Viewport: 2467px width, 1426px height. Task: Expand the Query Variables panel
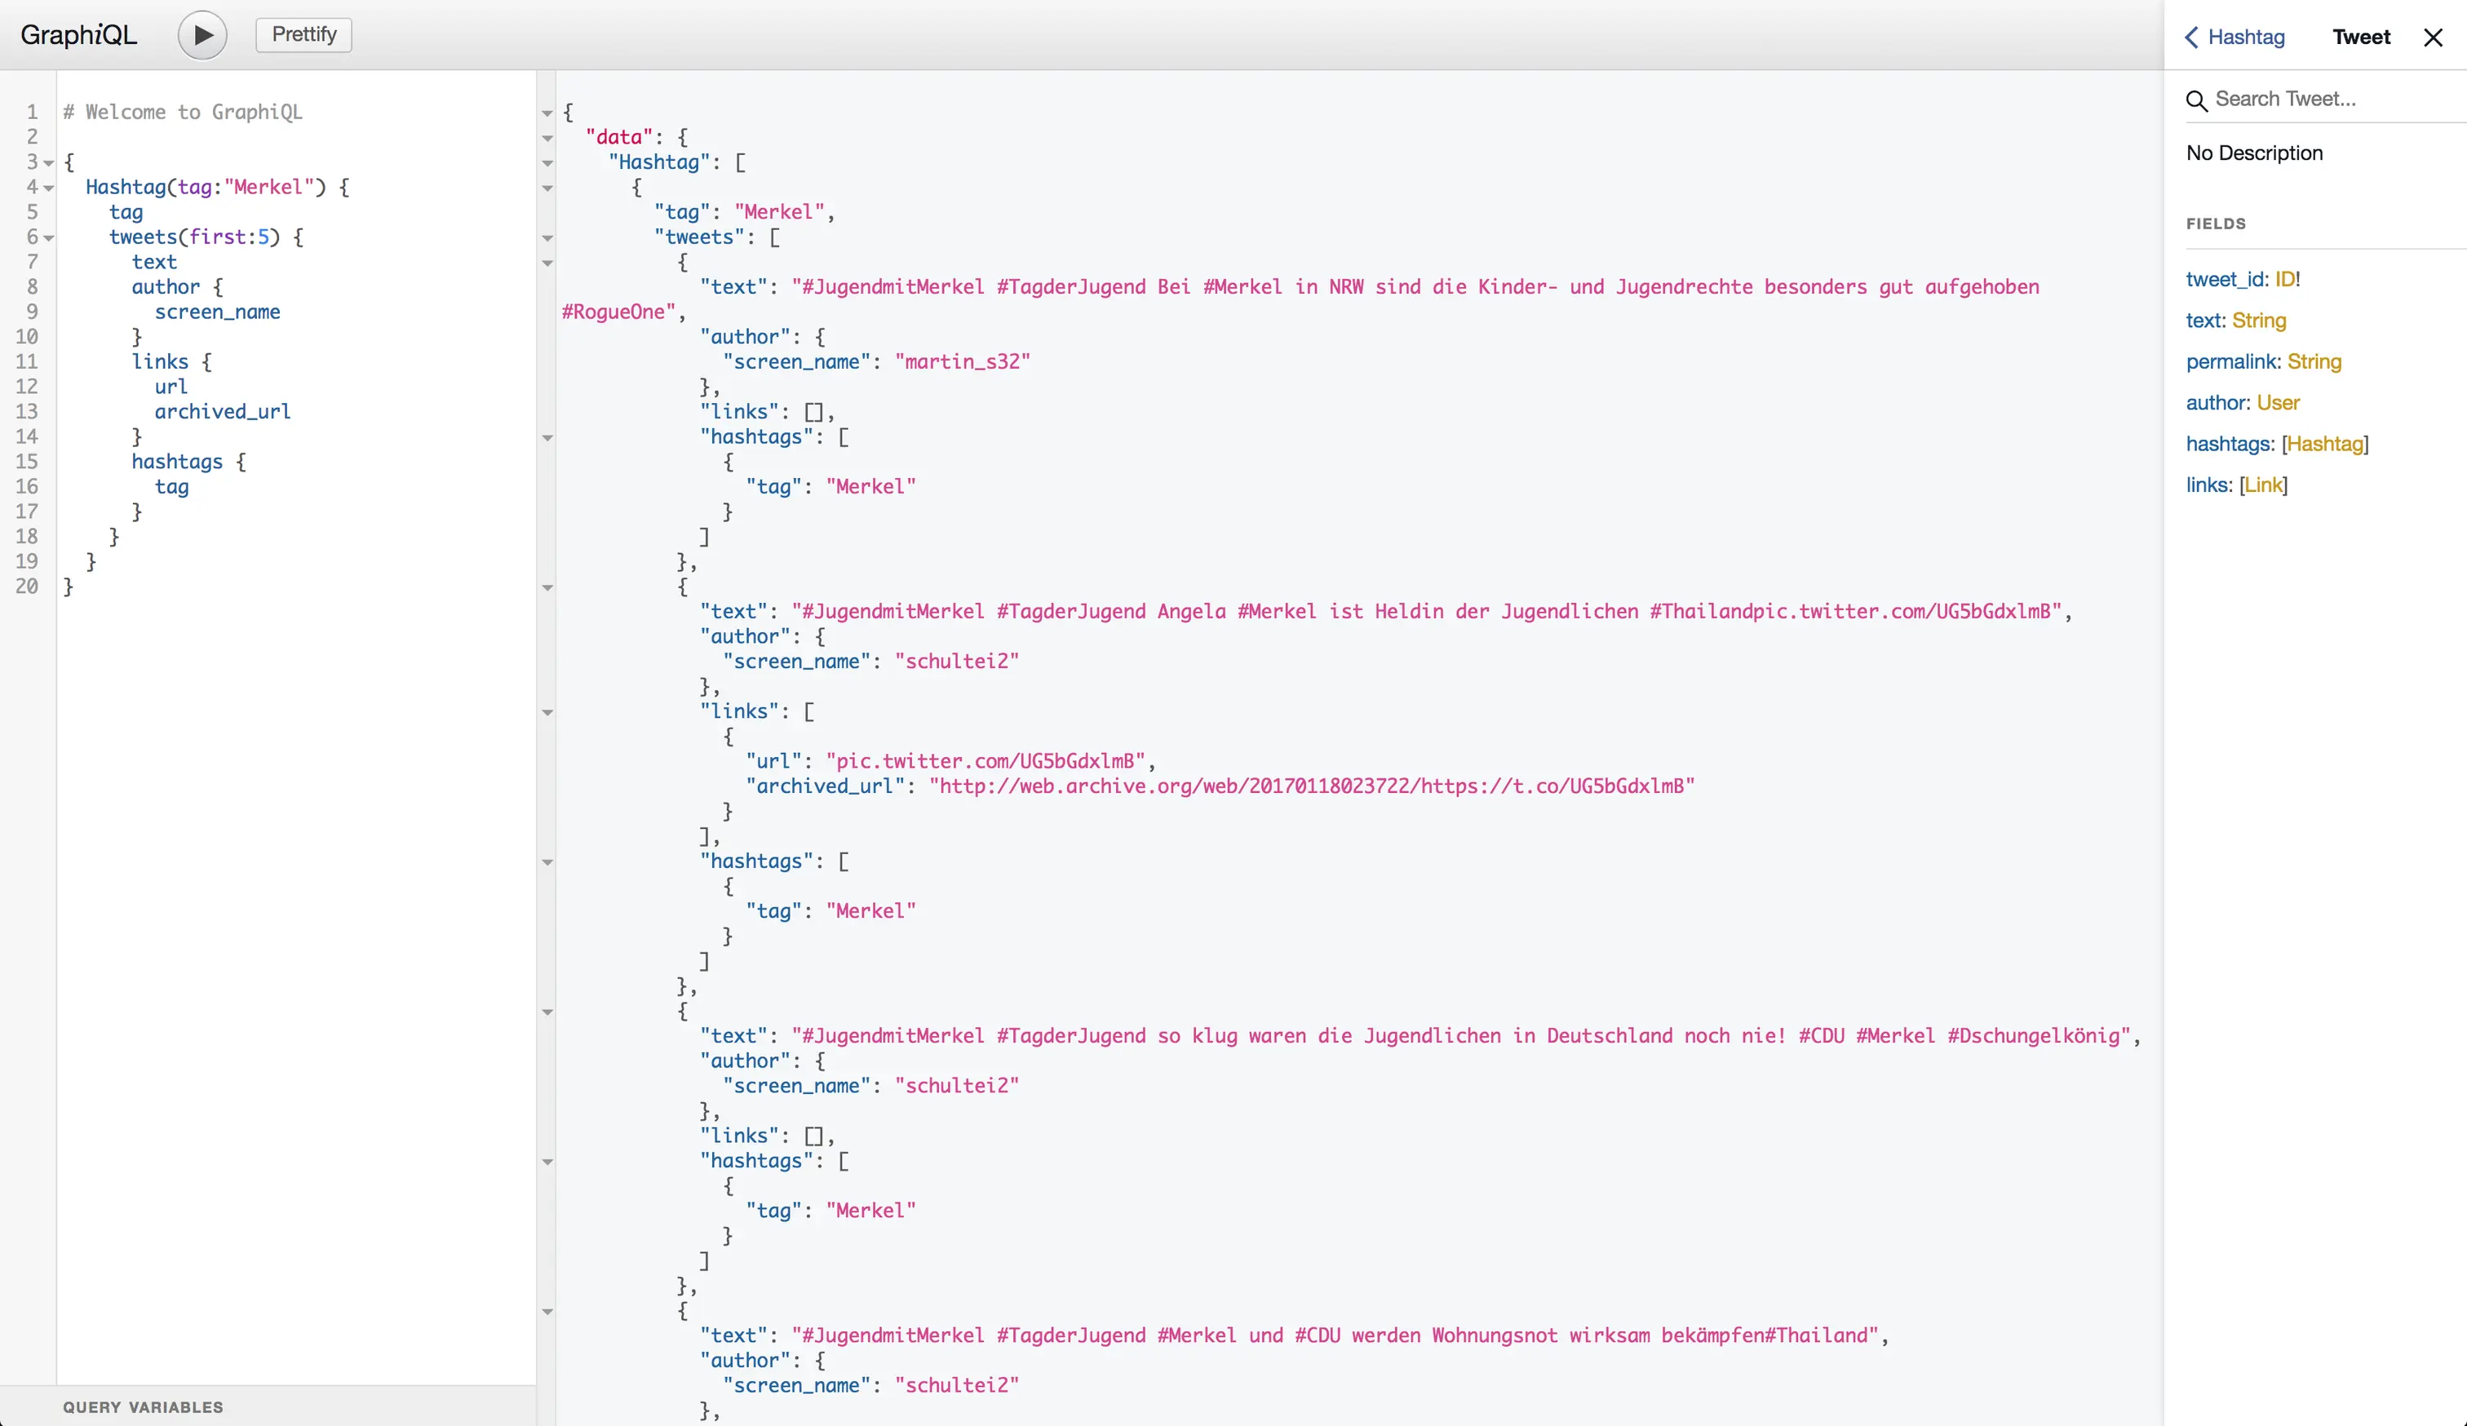(x=143, y=1406)
